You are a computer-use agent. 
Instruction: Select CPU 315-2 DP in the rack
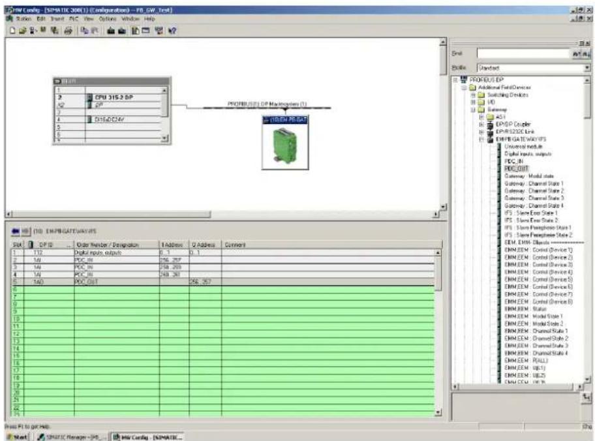tap(114, 97)
